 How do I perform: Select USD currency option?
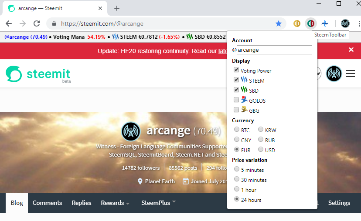pos(261,149)
